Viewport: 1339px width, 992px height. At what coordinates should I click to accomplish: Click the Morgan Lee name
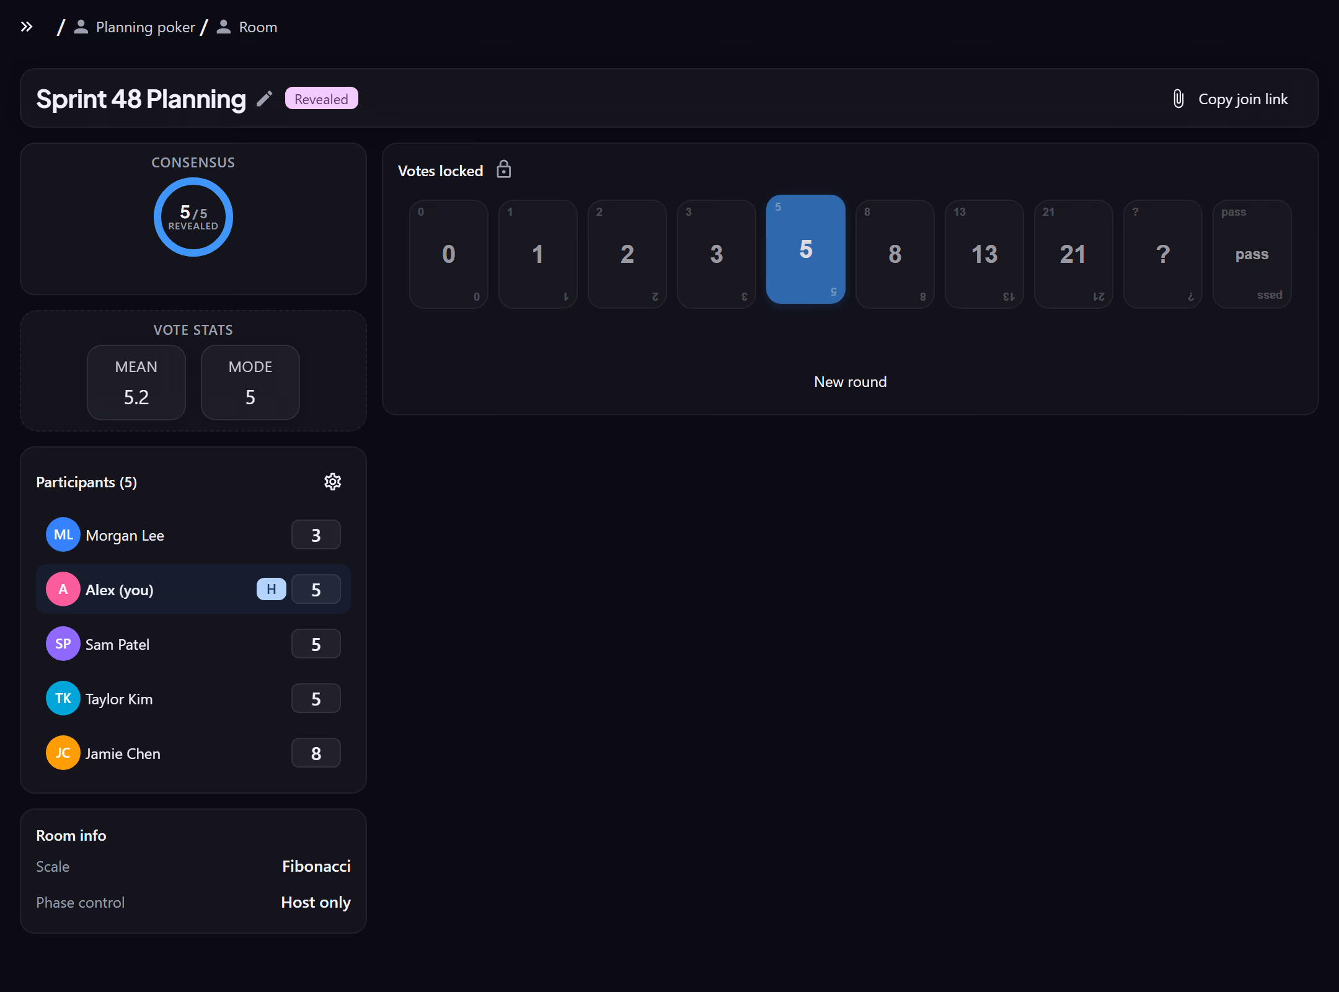[125, 535]
